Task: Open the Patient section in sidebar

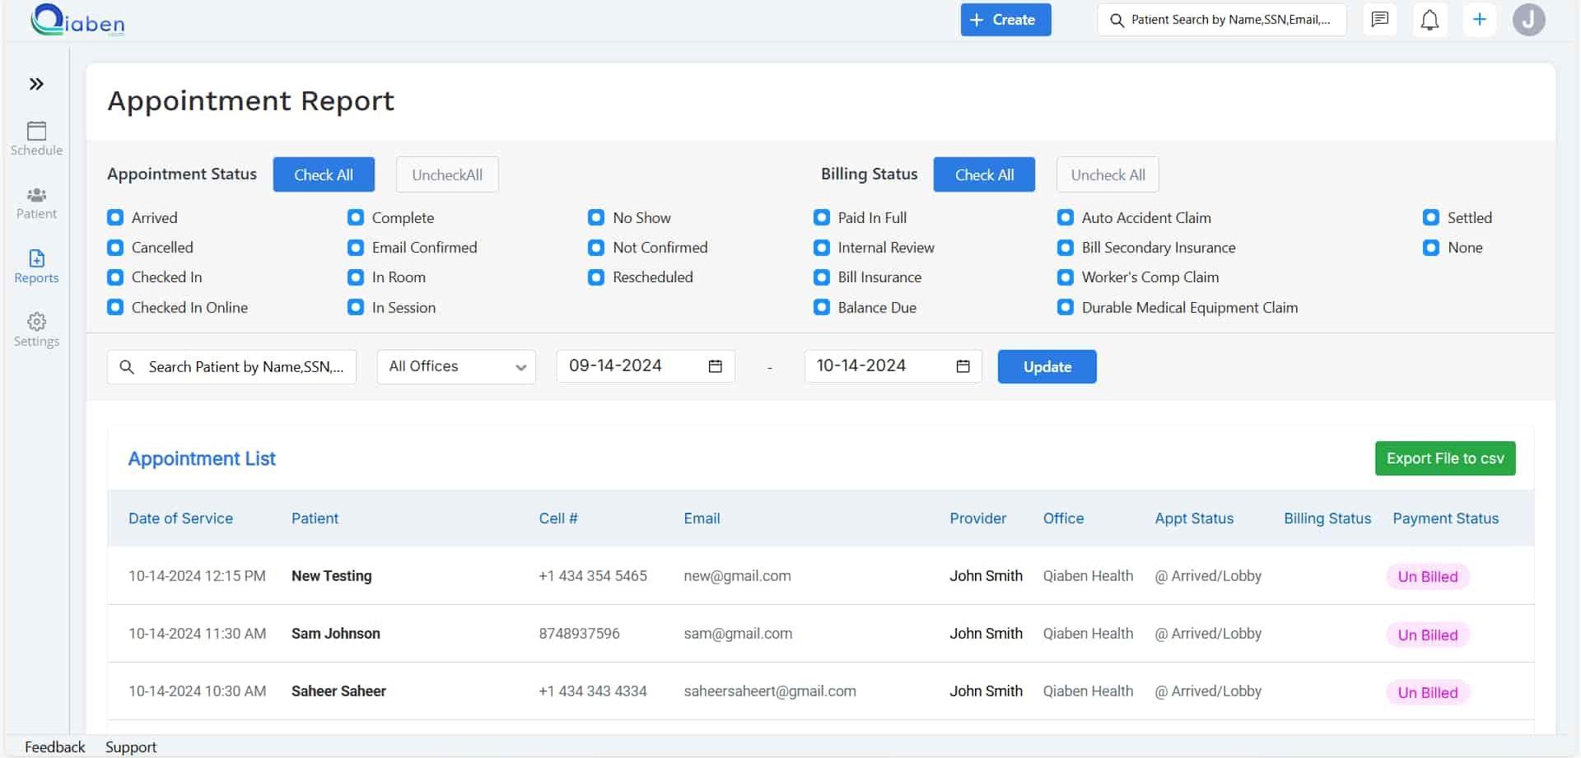Action: (x=36, y=203)
